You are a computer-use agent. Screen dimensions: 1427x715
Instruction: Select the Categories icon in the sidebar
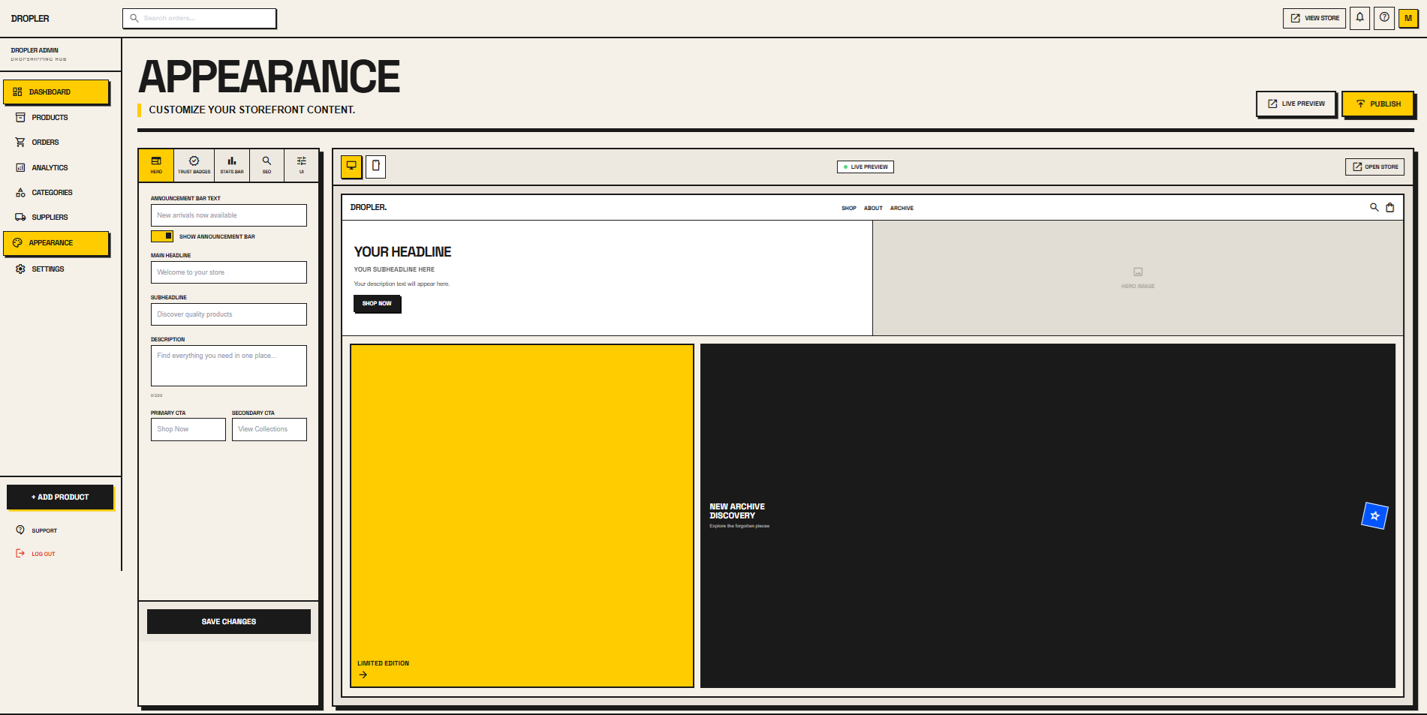(x=20, y=192)
